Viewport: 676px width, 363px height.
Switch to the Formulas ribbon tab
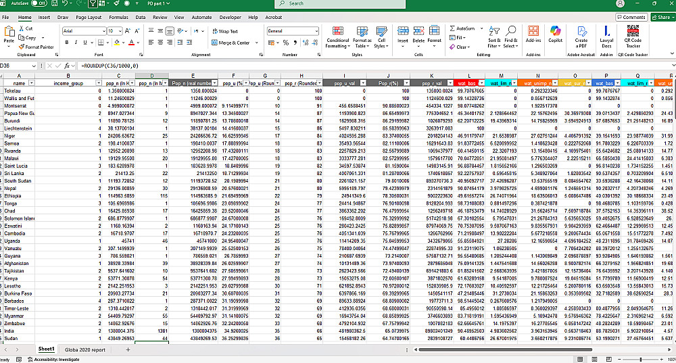(118, 18)
